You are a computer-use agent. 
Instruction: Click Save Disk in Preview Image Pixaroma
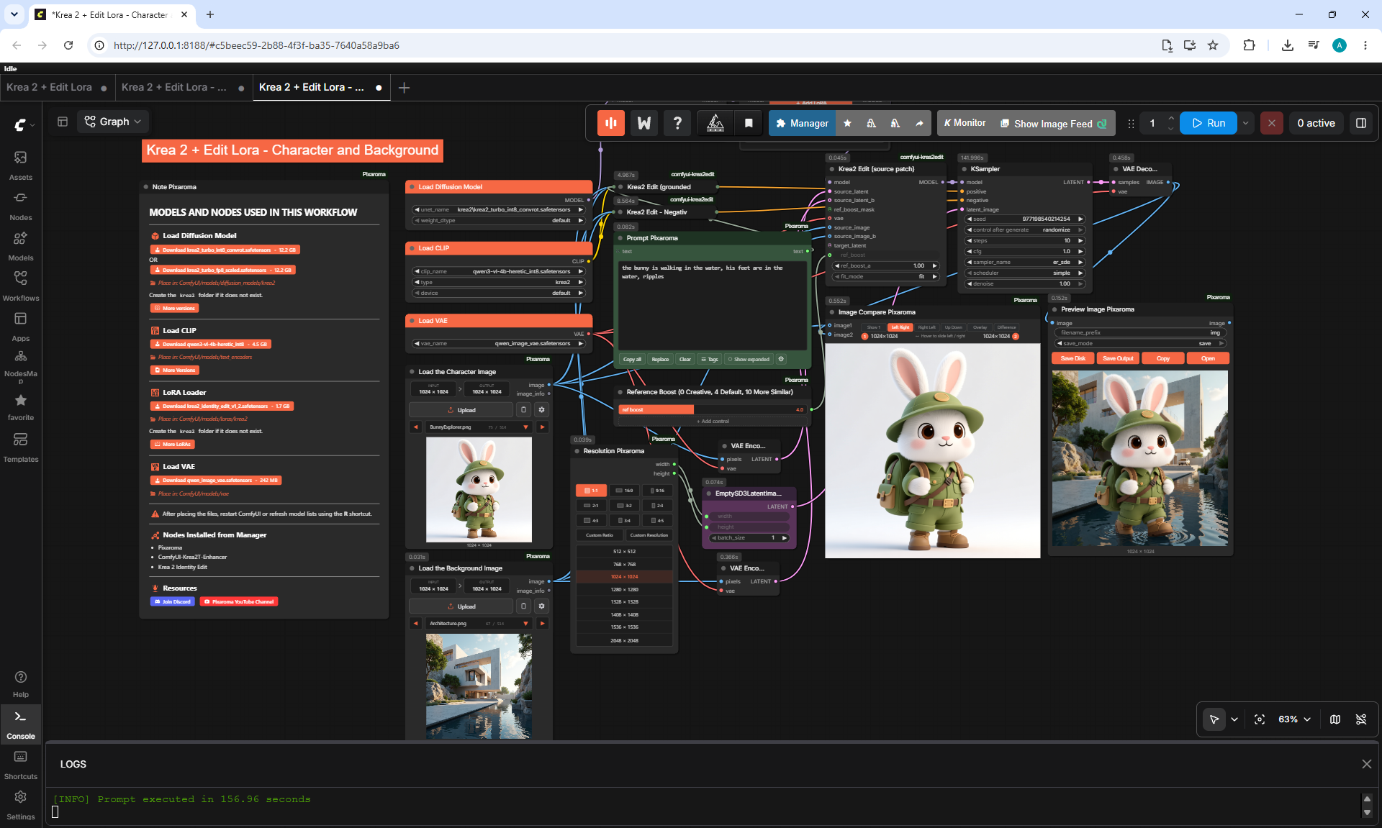click(x=1072, y=358)
